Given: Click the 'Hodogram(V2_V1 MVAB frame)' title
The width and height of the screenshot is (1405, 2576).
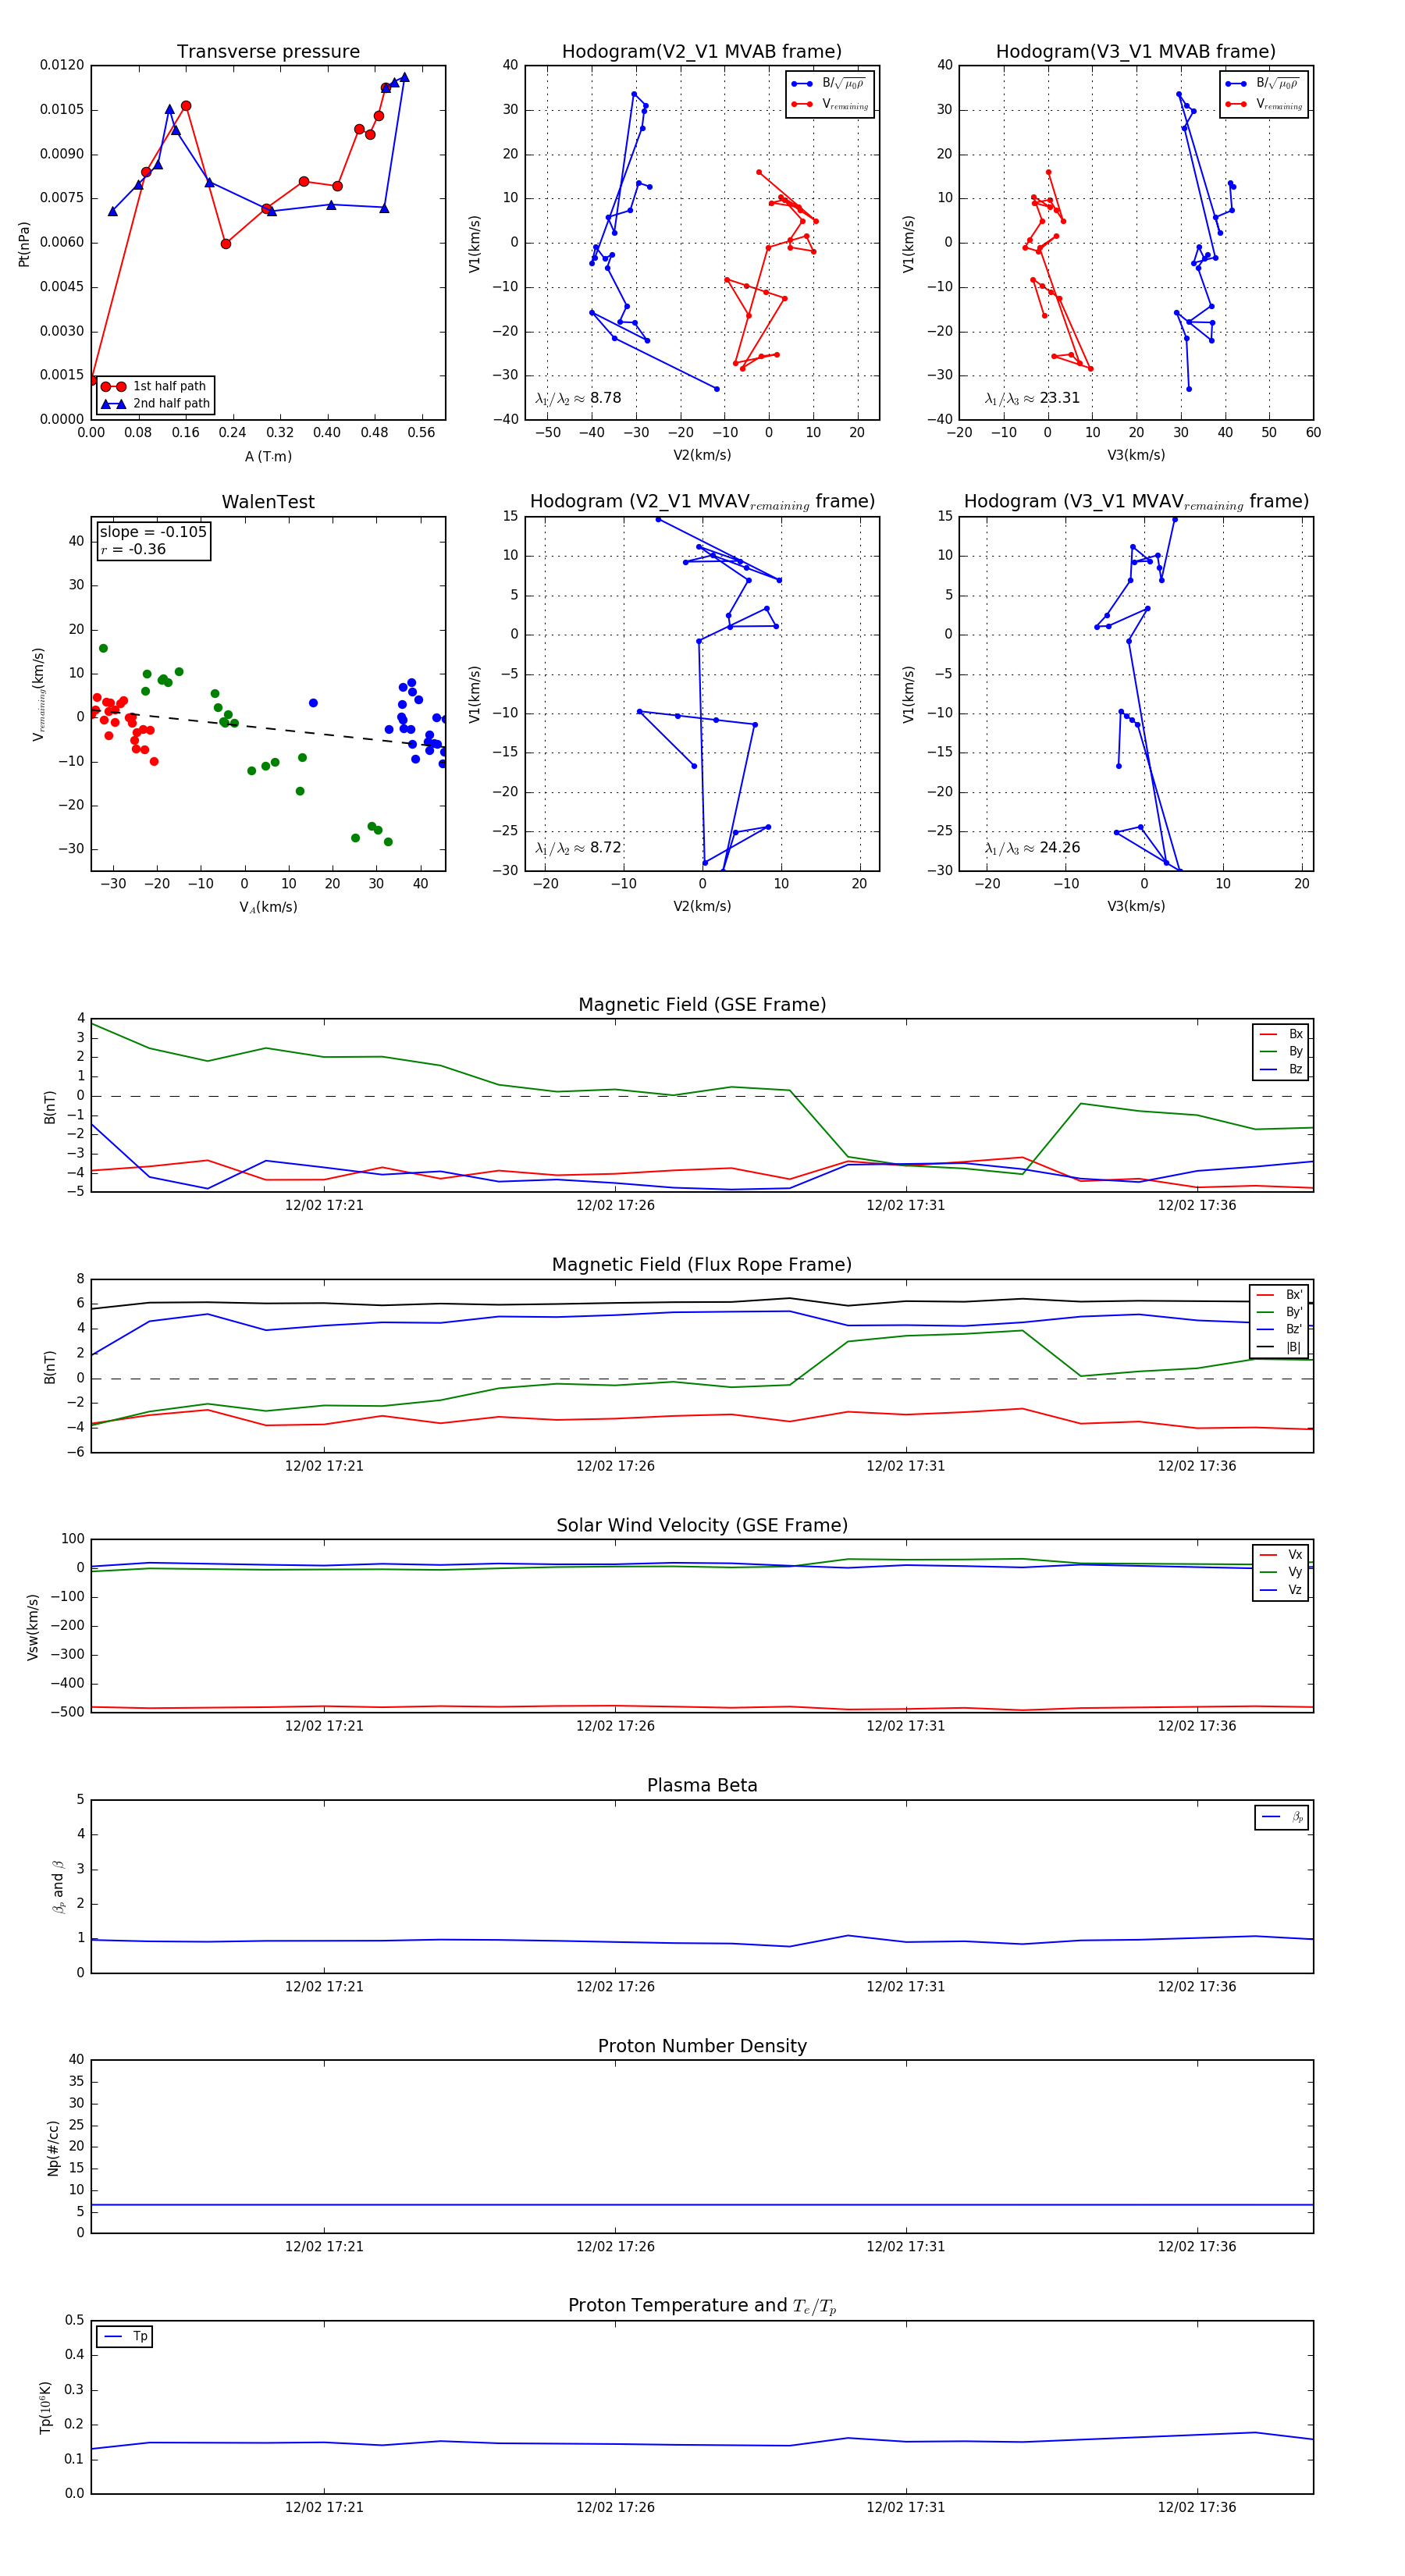Looking at the screenshot, I should 702,52.
